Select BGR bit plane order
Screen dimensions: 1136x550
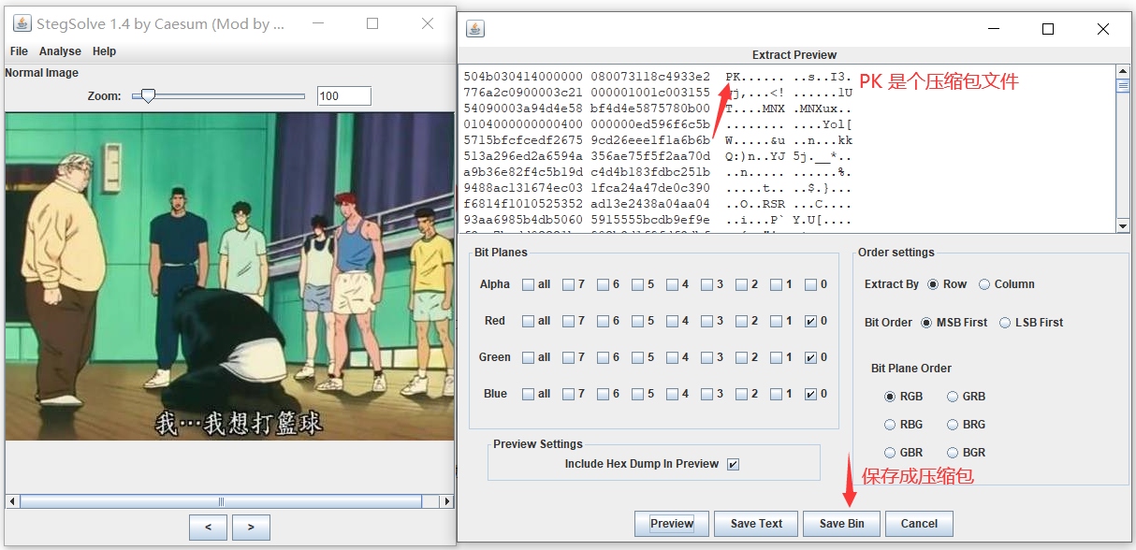pyautogui.click(x=953, y=453)
